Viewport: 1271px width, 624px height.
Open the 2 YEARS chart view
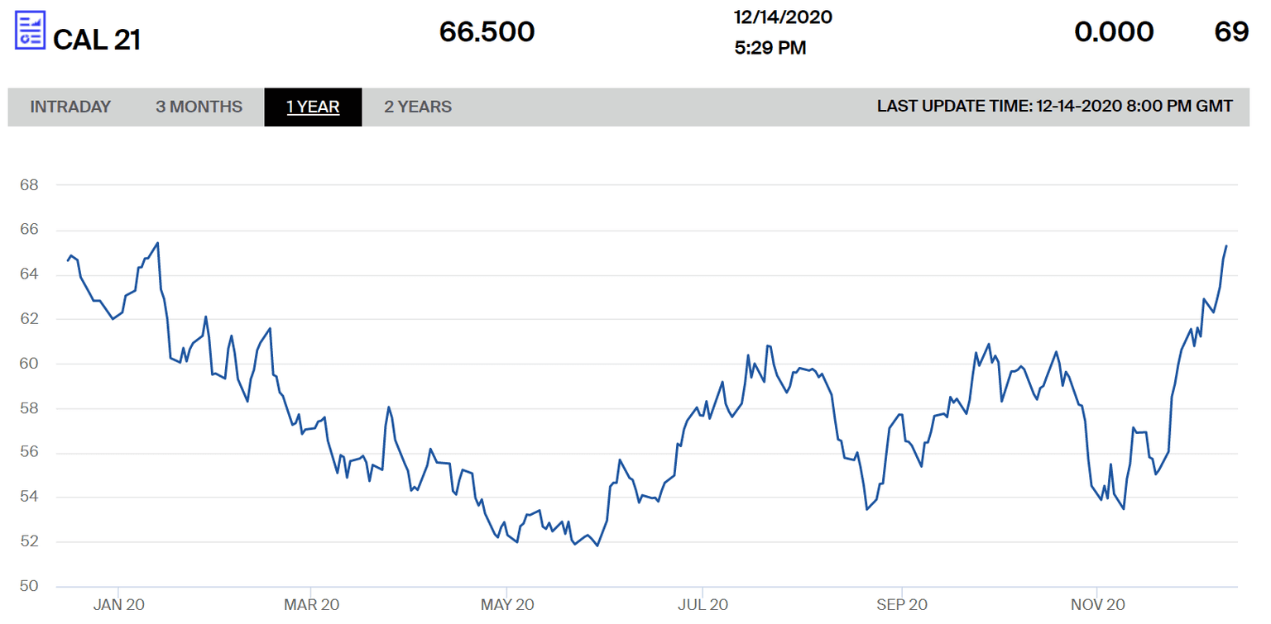[418, 107]
